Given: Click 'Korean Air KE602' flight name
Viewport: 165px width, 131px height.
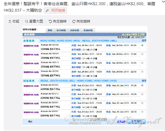Looking at the screenshot, I should [x=50, y=71].
